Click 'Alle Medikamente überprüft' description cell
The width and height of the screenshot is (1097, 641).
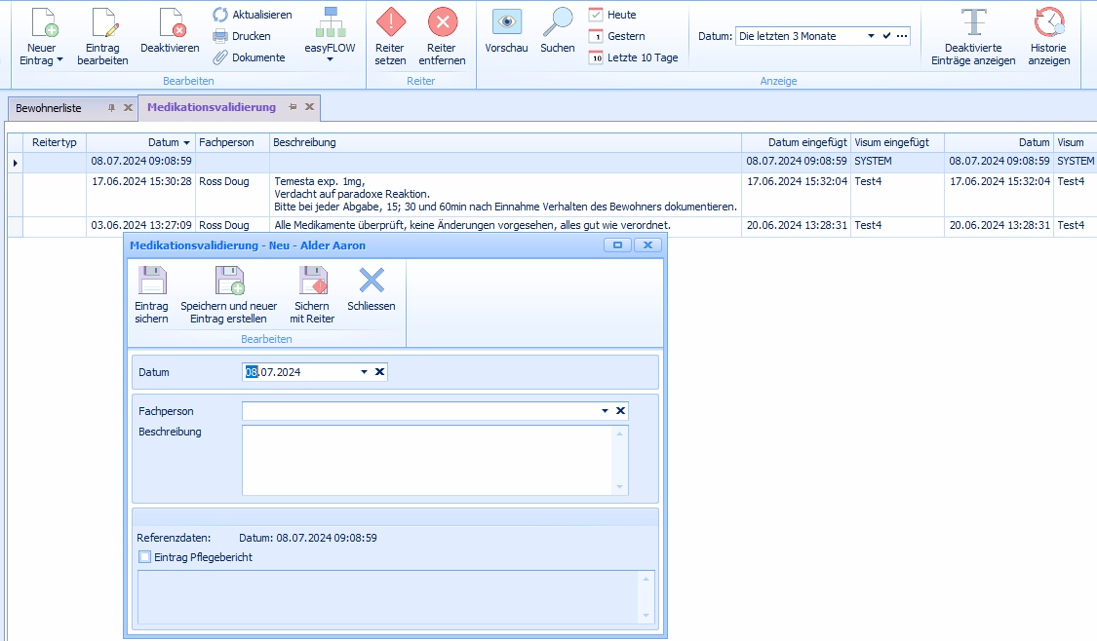coord(506,225)
